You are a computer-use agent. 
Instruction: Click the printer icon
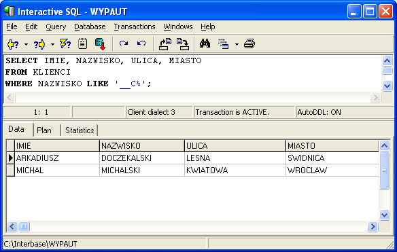pos(249,43)
